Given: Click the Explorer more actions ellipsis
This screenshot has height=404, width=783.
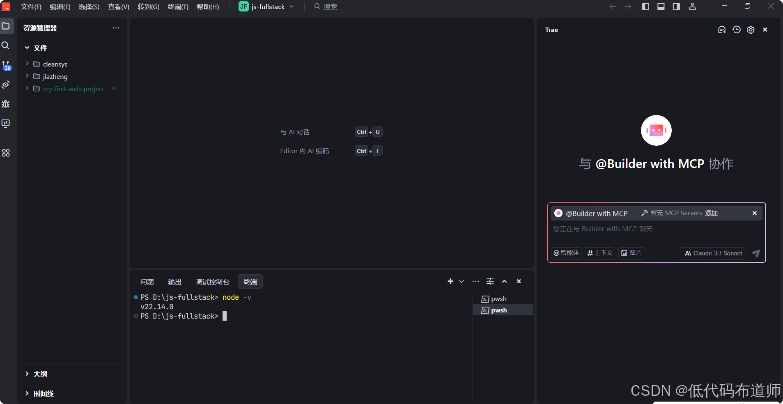Looking at the screenshot, I should coord(116,28).
